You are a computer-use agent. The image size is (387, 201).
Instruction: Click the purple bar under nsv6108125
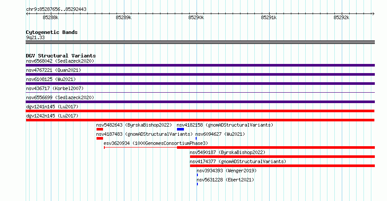pos(200,84)
